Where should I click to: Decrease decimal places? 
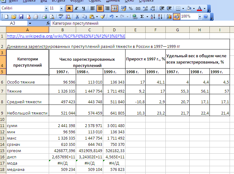pos(153,8)
